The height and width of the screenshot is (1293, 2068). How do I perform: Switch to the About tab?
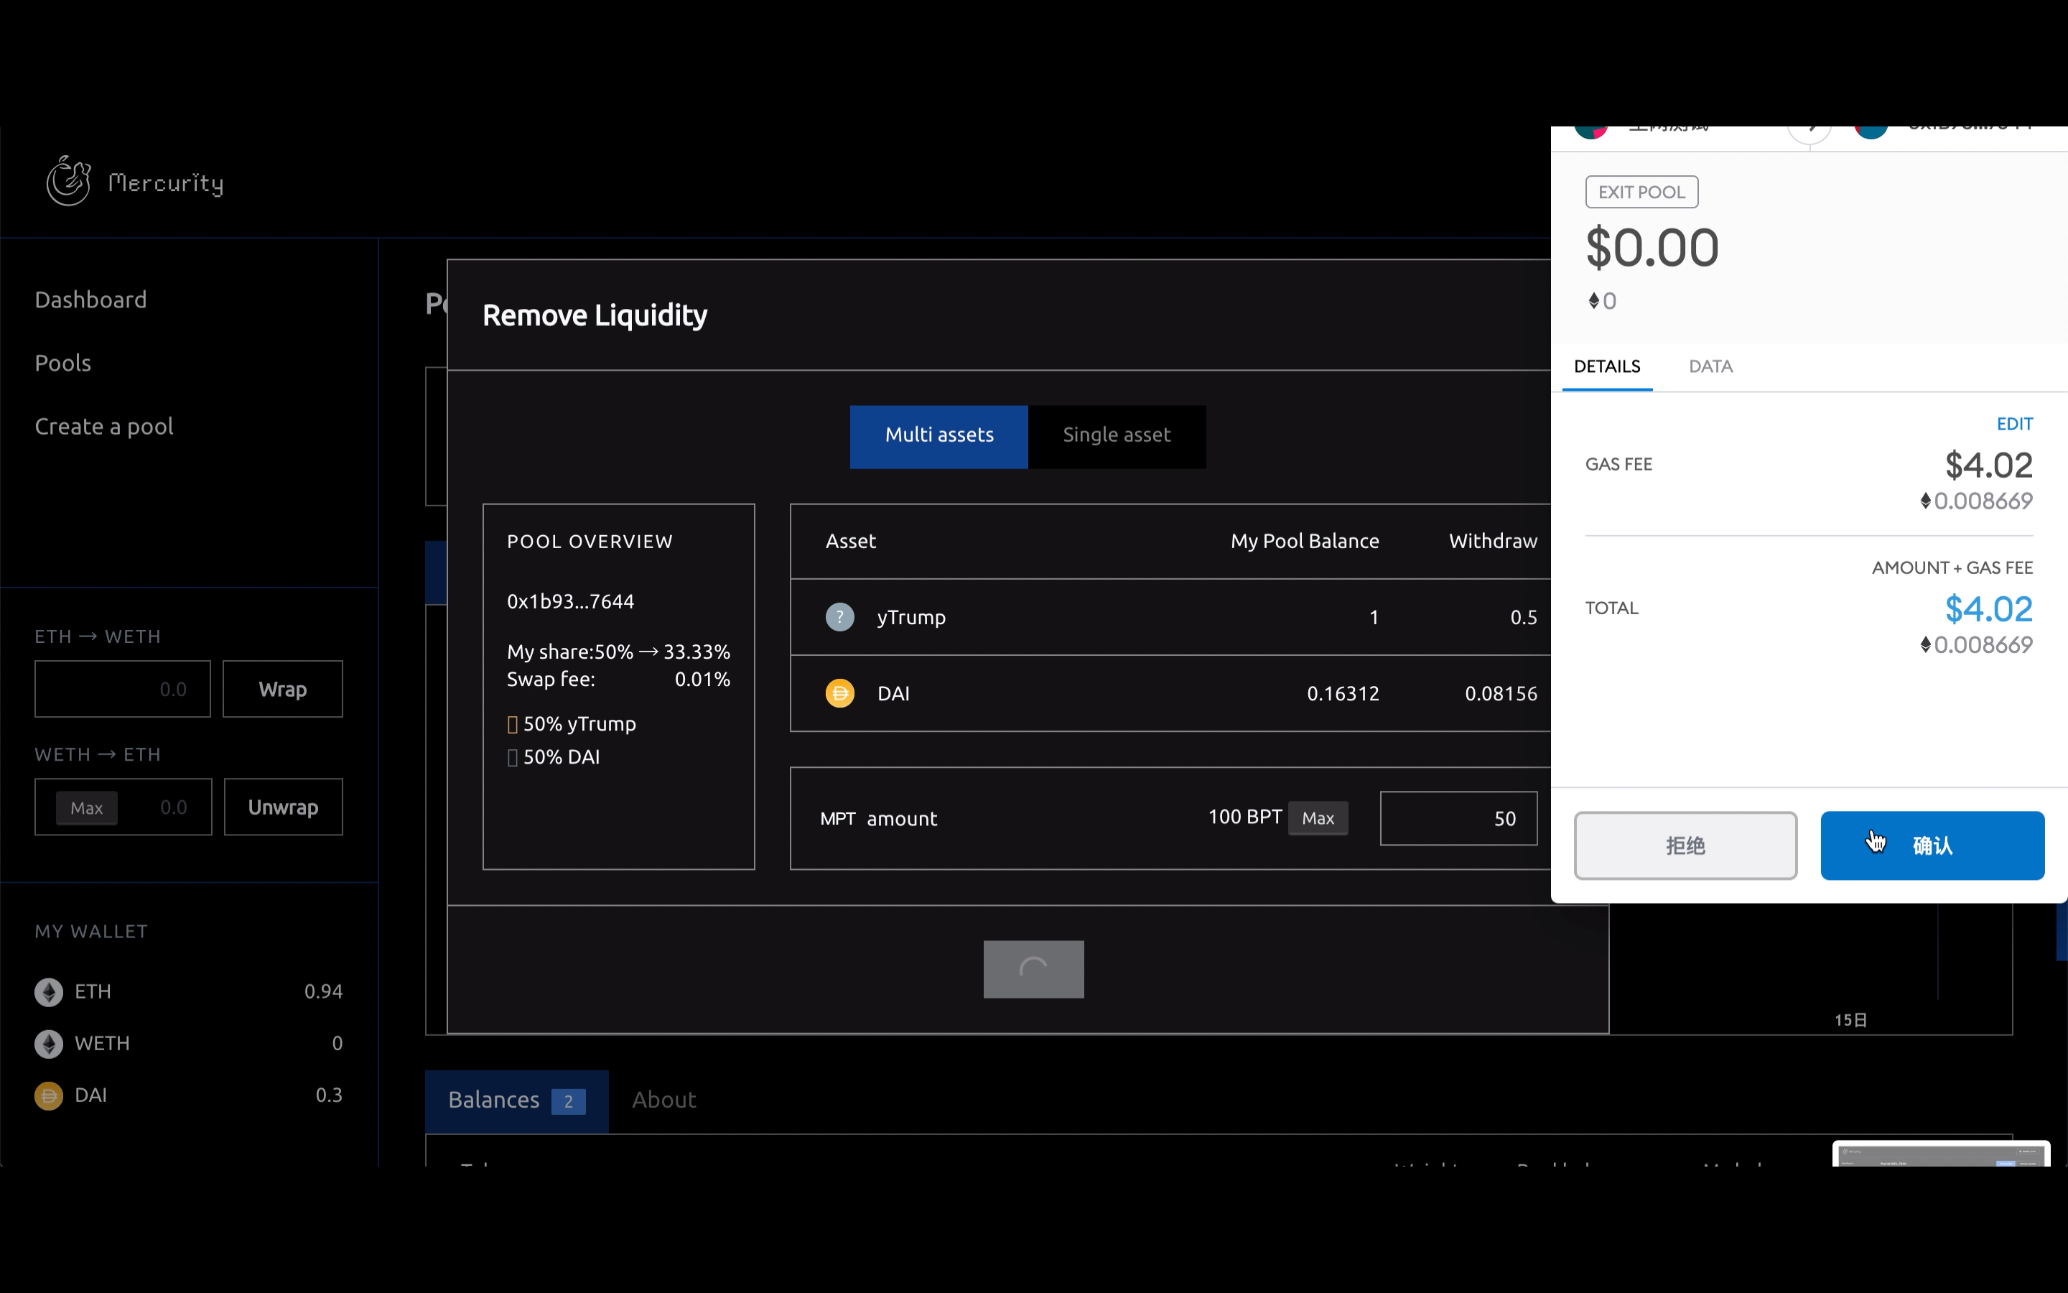[x=664, y=1100]
